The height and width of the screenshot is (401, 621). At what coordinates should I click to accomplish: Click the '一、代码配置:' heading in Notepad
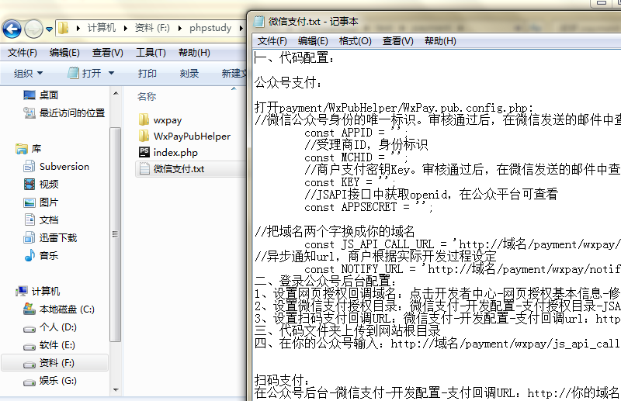click(x=294, y=58)
